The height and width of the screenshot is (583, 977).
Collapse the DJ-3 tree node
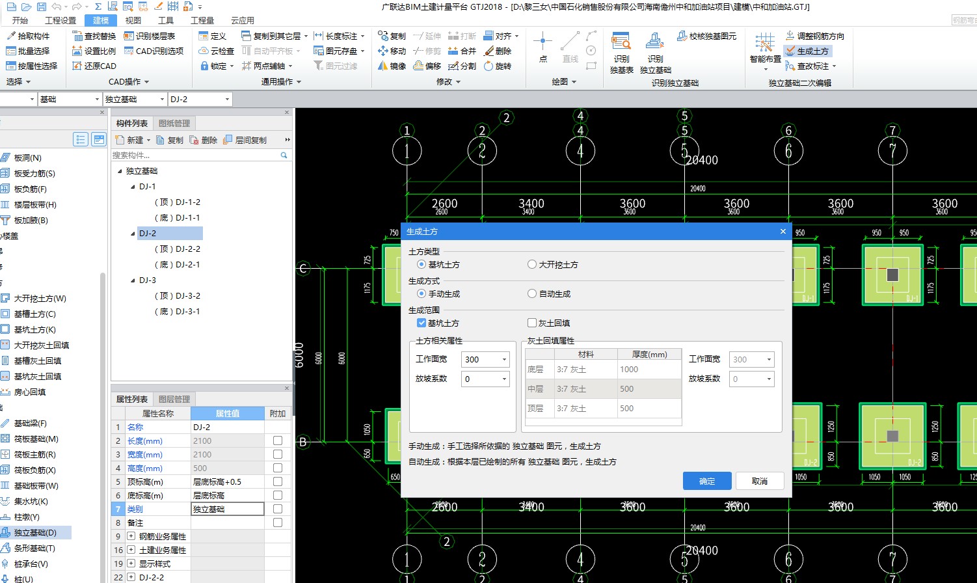pos(133,280)
